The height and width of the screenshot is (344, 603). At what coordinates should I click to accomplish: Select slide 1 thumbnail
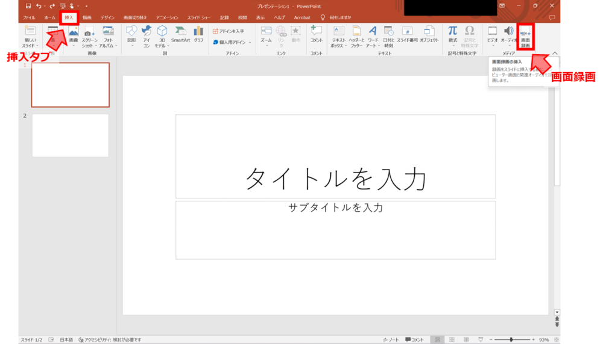coord(71,85)
